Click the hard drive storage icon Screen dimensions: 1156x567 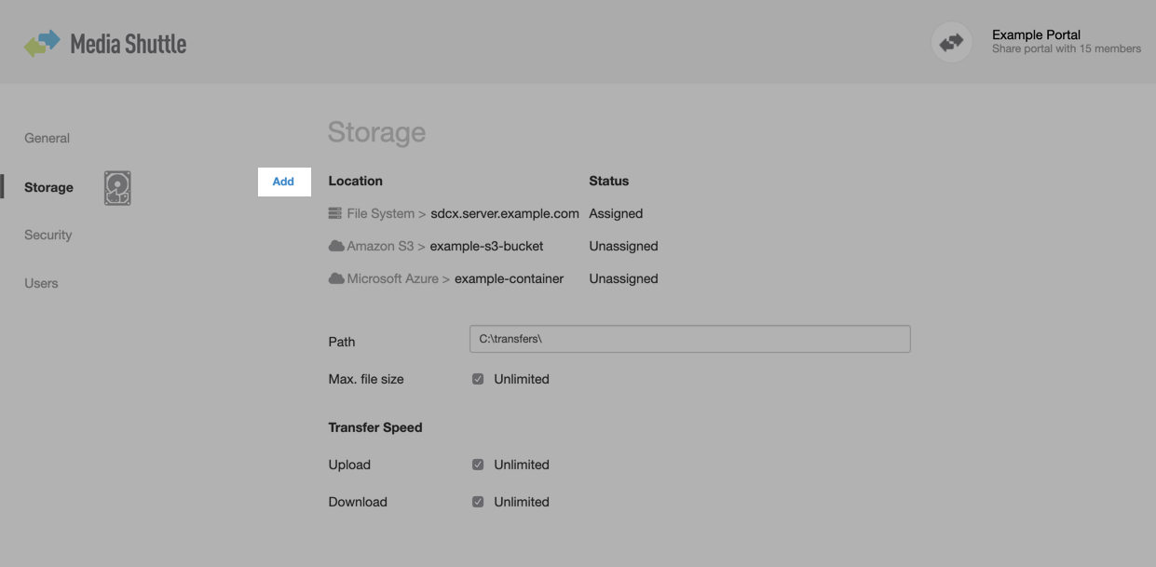[x=117, y=187]
